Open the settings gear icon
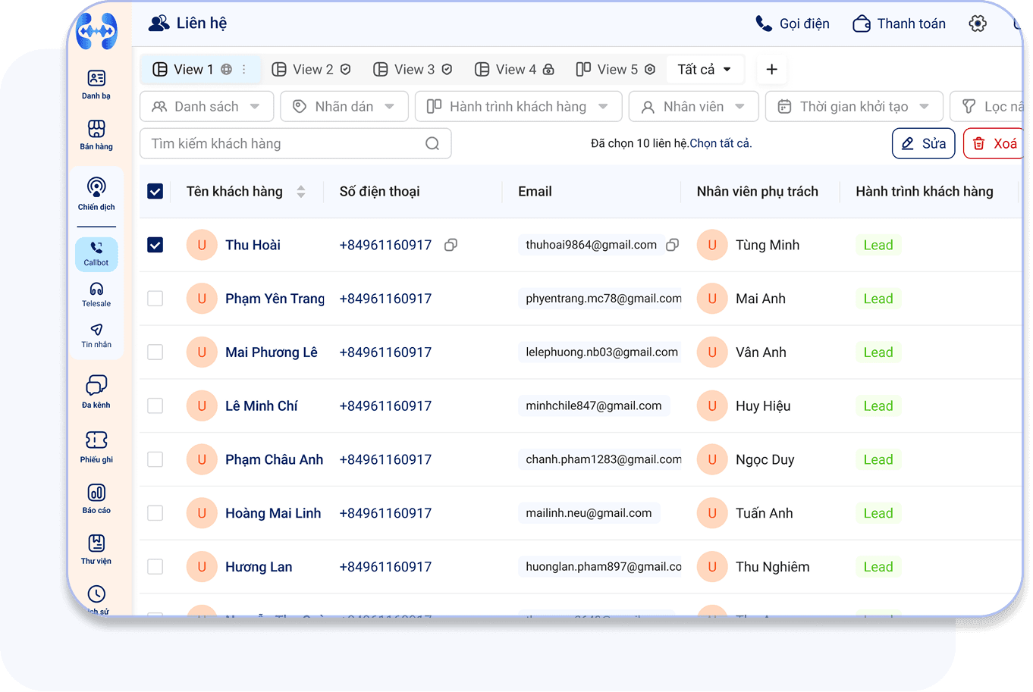Image resolution: width=1033 pixels, height=692 pixels. (978, 23)
